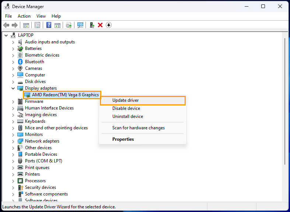This screenshot has height=212, width=290.
Task: Click the red X Uninstall device icon
Action: click(x=100, y=25)
